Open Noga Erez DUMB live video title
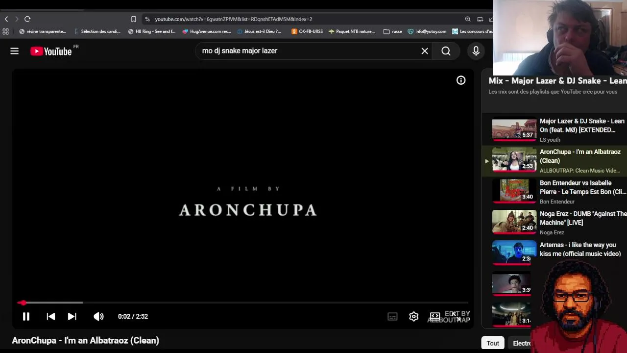The width and height of the screenshot is (627, 353). click(583, 218)
